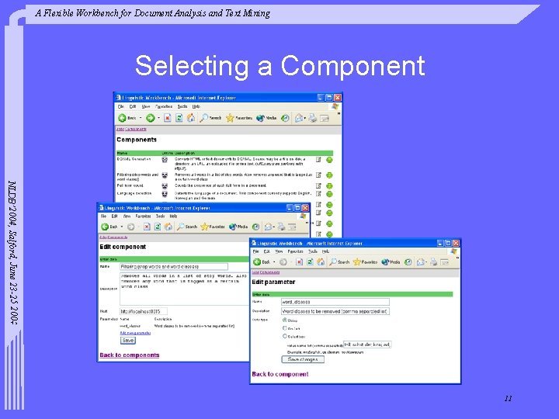Image resolution: width=559 pixels, height=419 pixels.
Task: Click Stop icon in Components window
Action: (167, 118)
